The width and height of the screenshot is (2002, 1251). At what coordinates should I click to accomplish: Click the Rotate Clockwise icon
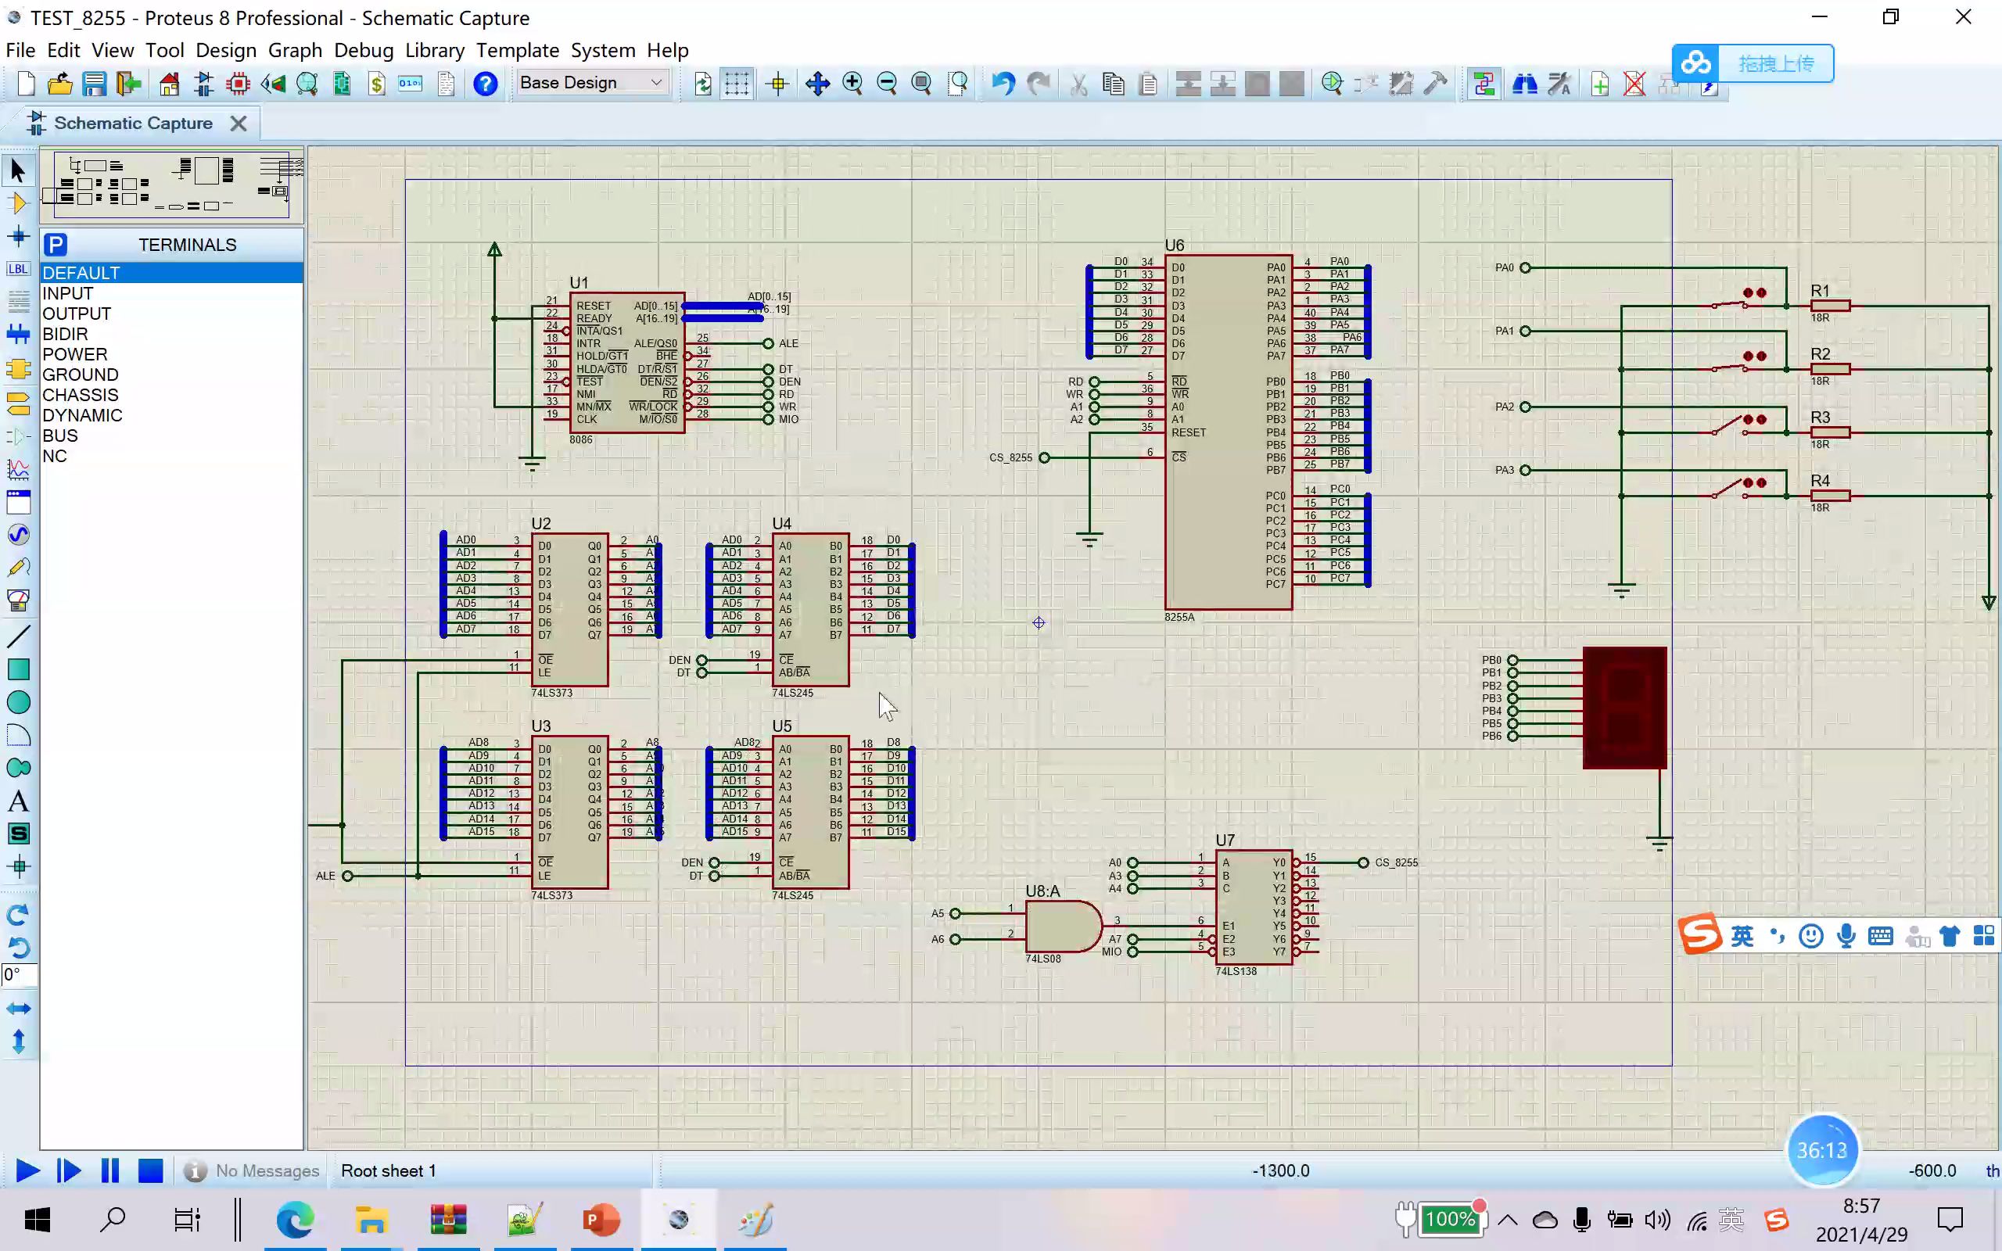point(18,914)
